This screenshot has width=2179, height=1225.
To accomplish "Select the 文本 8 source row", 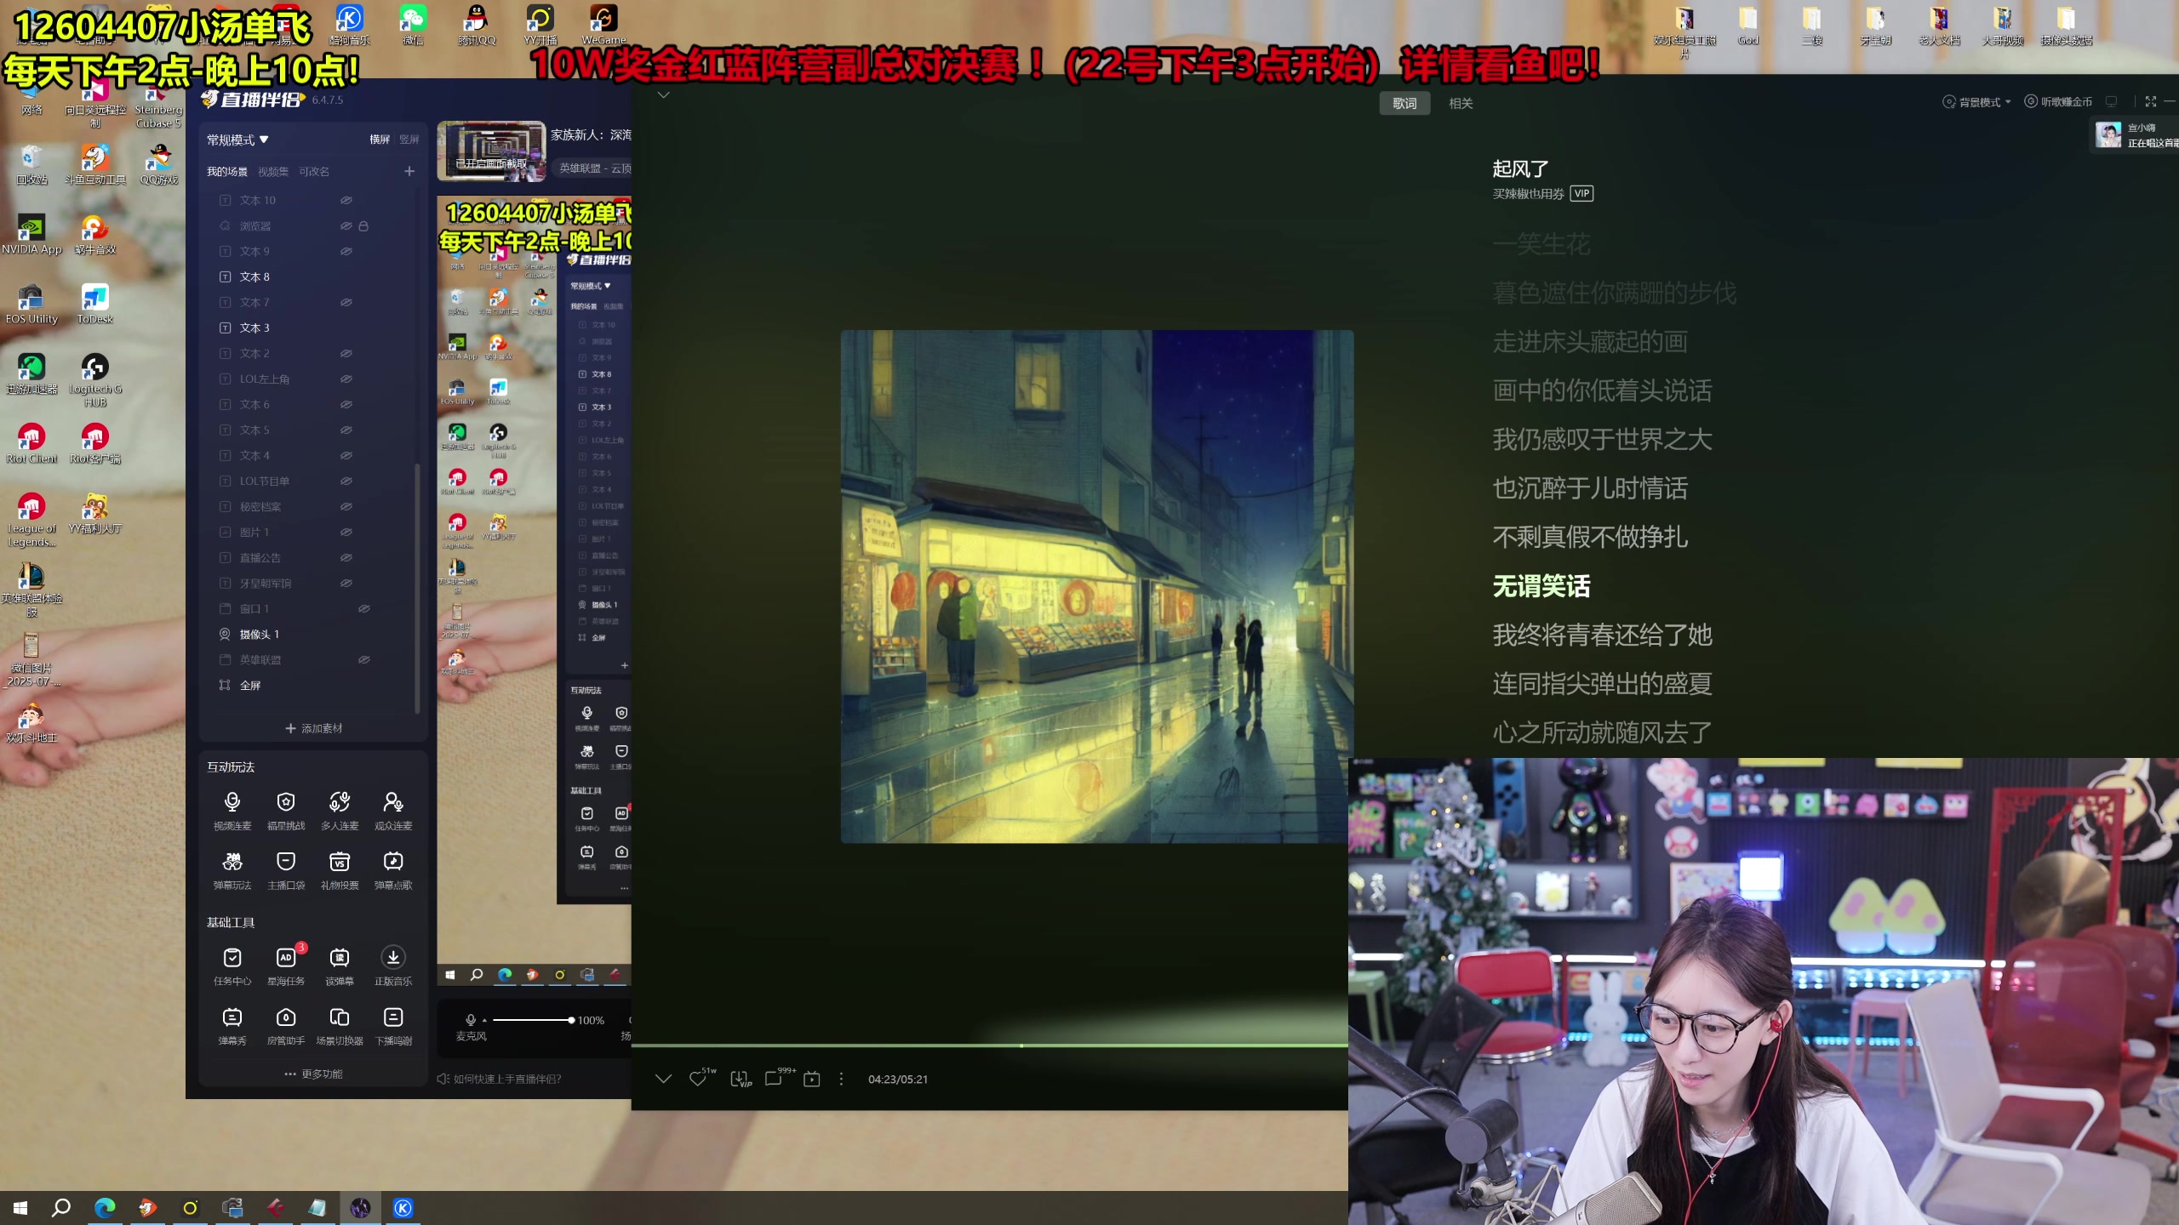I will coord(313,277).
